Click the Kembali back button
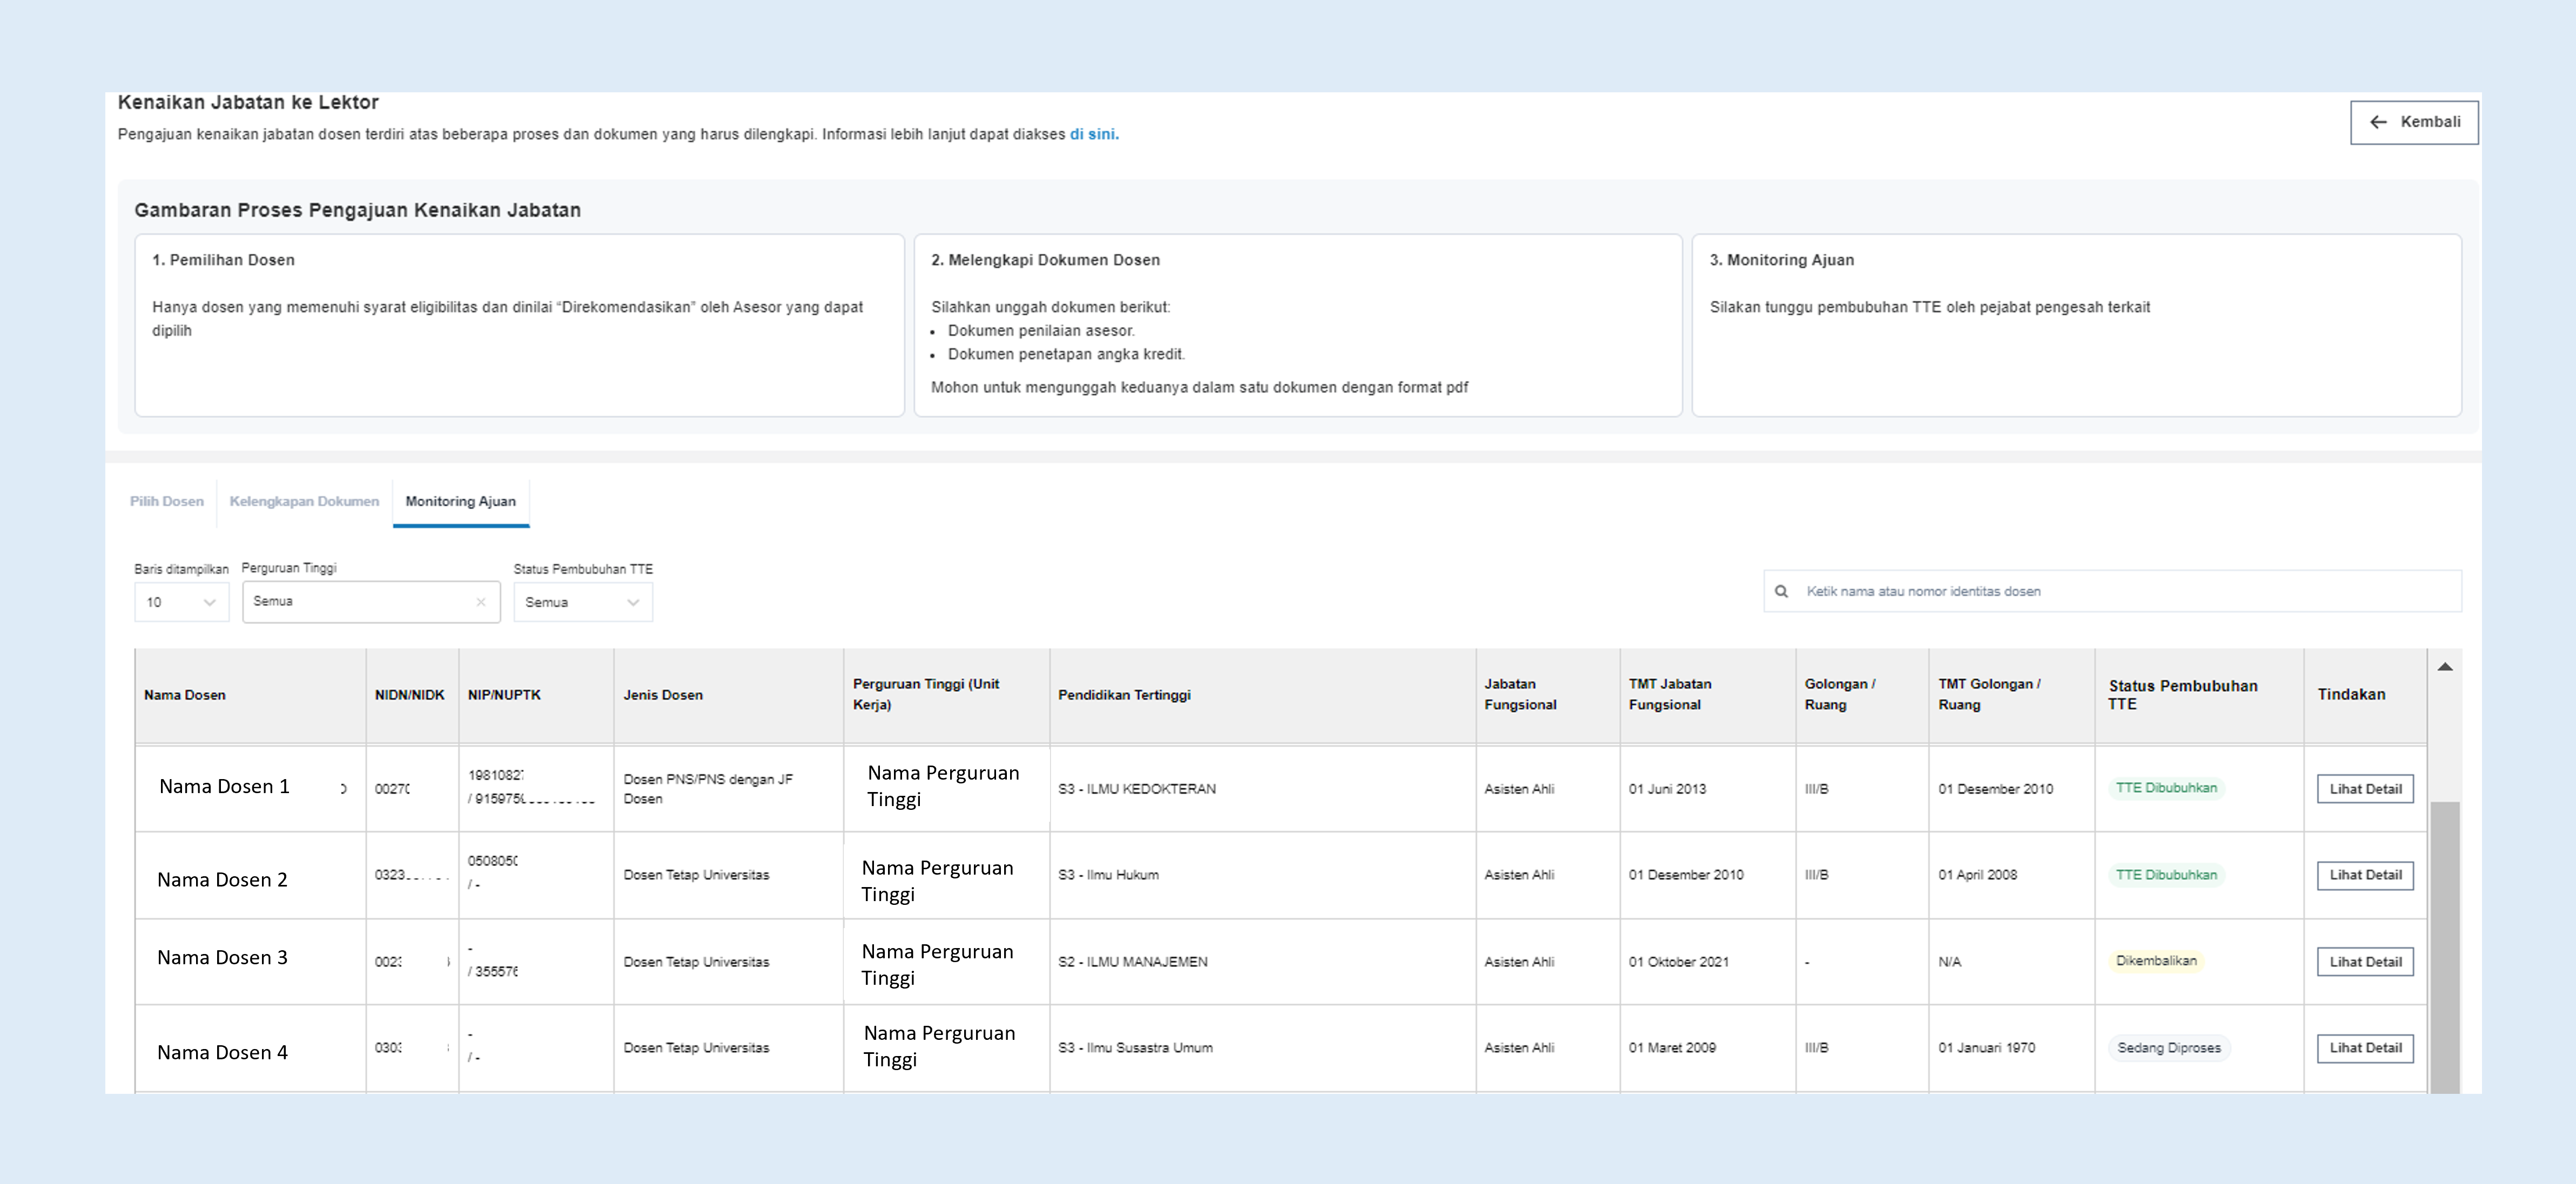Image resolution: width=2576 pixels, height=1184 pixels. [2413, 122]
